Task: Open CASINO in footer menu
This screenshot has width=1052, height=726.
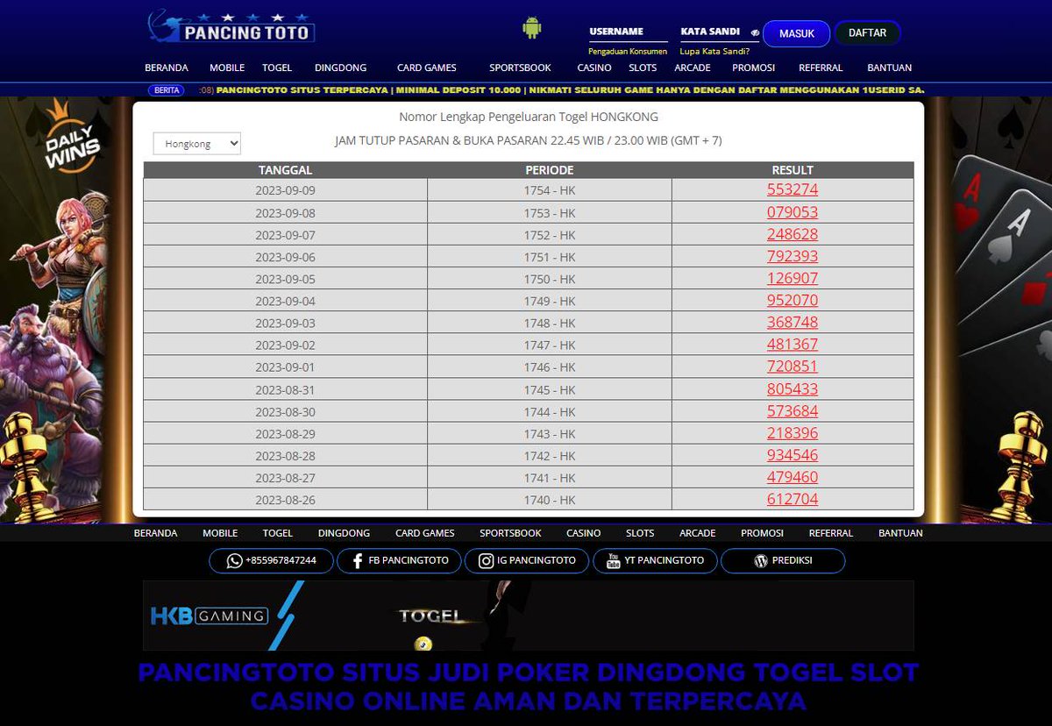Action: tap(584, 533)
